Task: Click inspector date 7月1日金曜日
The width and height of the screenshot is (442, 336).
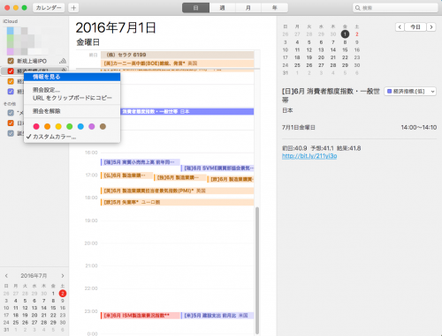Action: click(x=299, y=127)
